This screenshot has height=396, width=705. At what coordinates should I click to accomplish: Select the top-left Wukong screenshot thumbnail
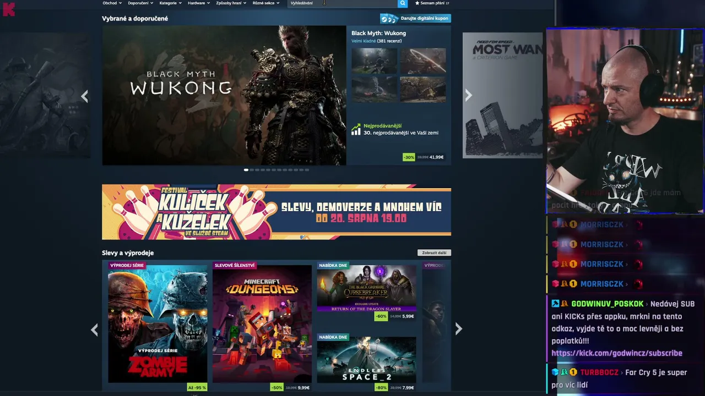(x=375, y=61)
